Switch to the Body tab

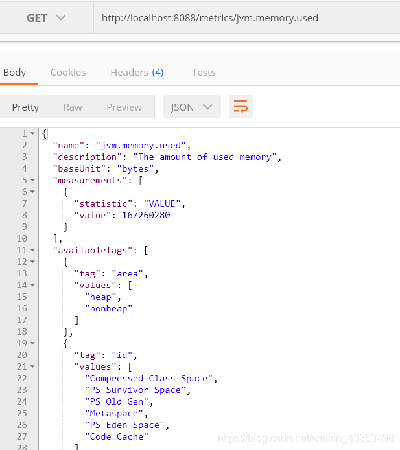[15, 73]
